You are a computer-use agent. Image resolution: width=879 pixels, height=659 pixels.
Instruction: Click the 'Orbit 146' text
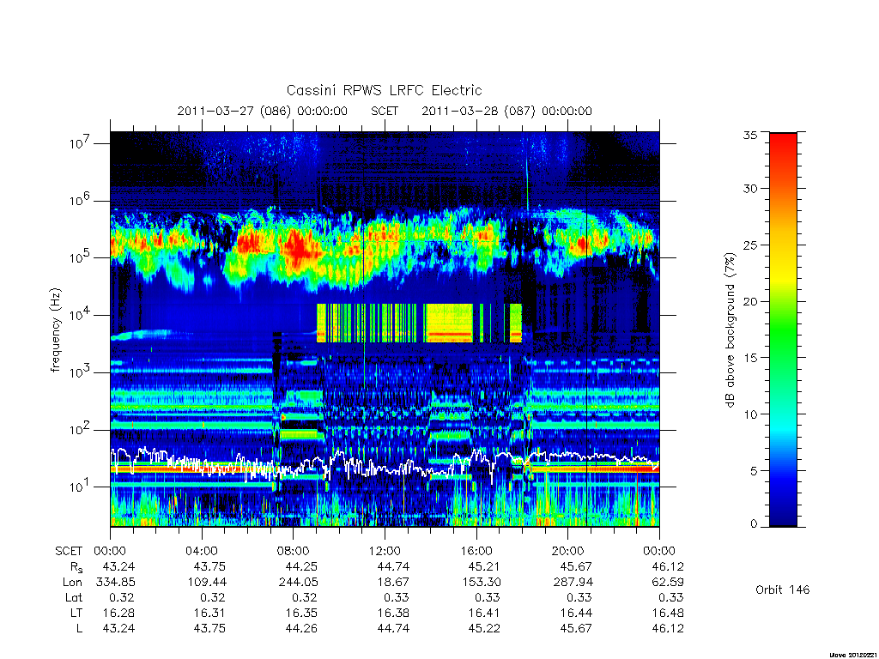click(x=783, y=589)
